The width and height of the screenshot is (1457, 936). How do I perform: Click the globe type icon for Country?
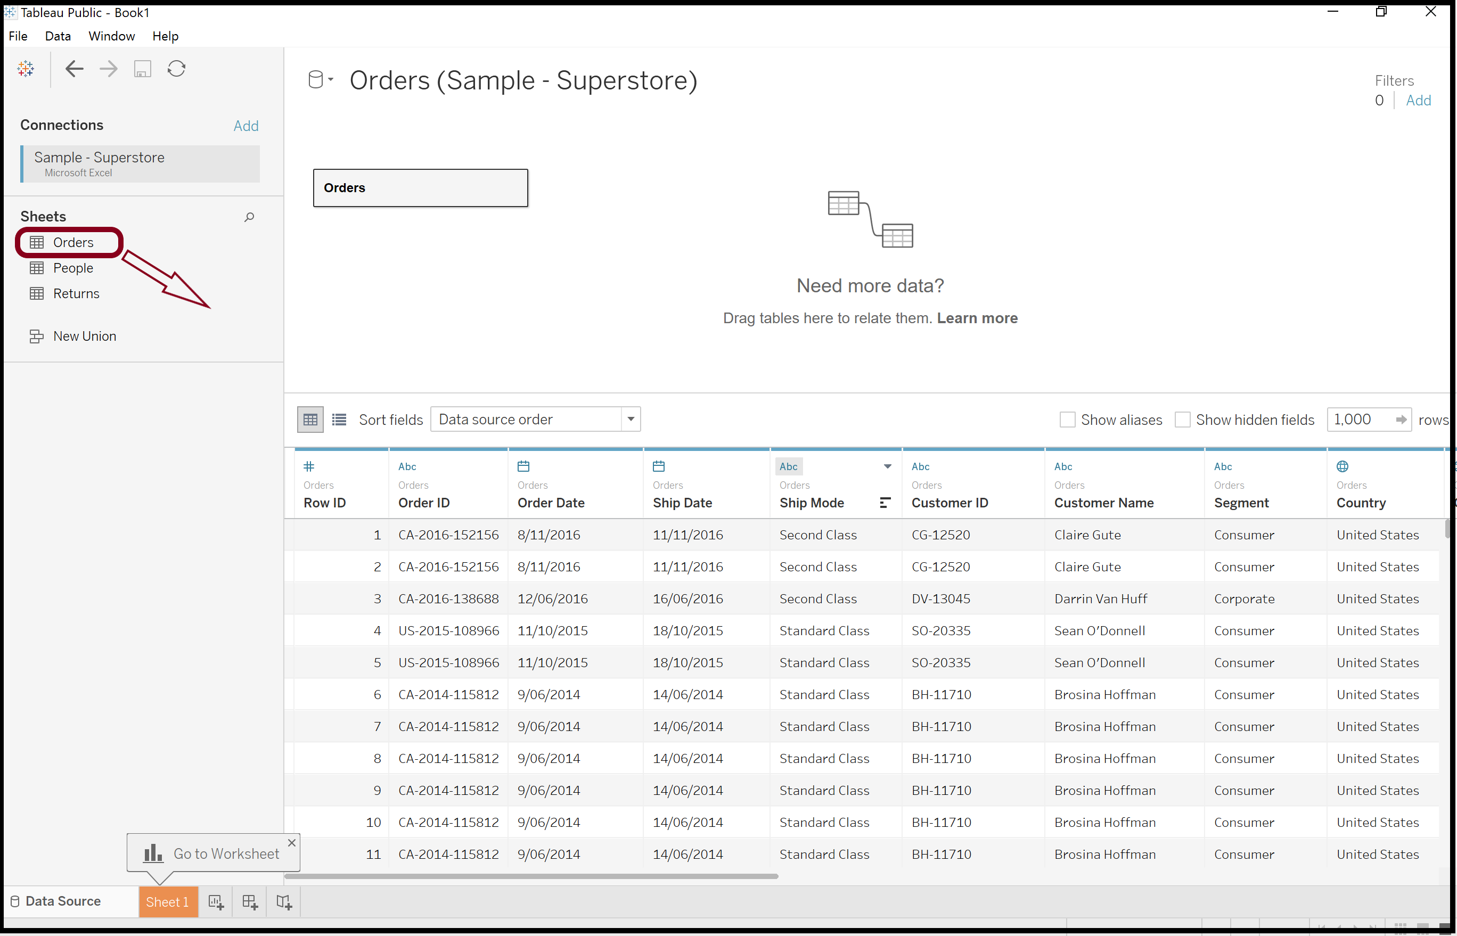pyautogui.click(x=1343, y=467)
